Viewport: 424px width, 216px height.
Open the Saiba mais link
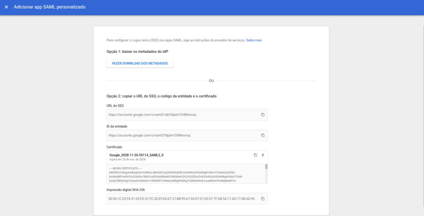(x=254, y=40)
